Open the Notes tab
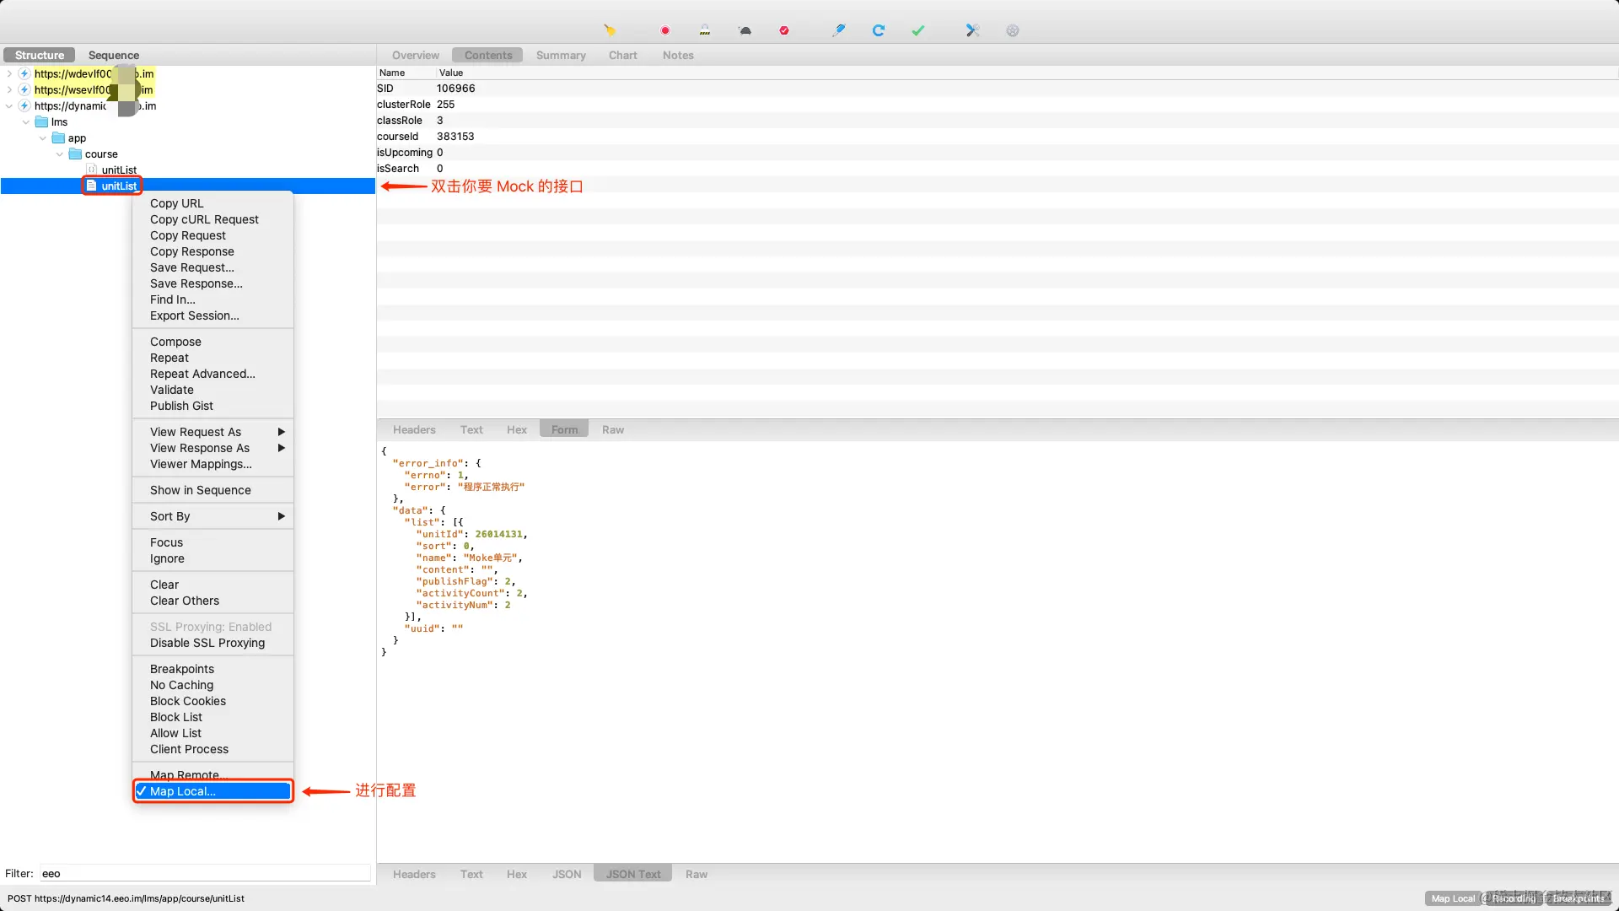Screen dimensions: 1619x911 (678, 56)
